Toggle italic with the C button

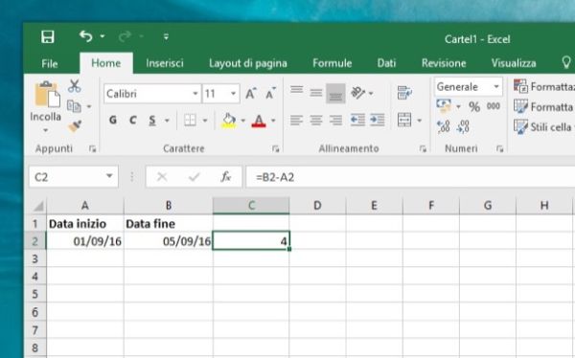tap(133, 121)
